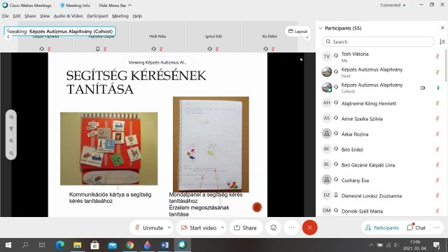Screen dimensions: 448x252
Task: Click the zoom in magnifier icon
Action: tap(11, 141)
